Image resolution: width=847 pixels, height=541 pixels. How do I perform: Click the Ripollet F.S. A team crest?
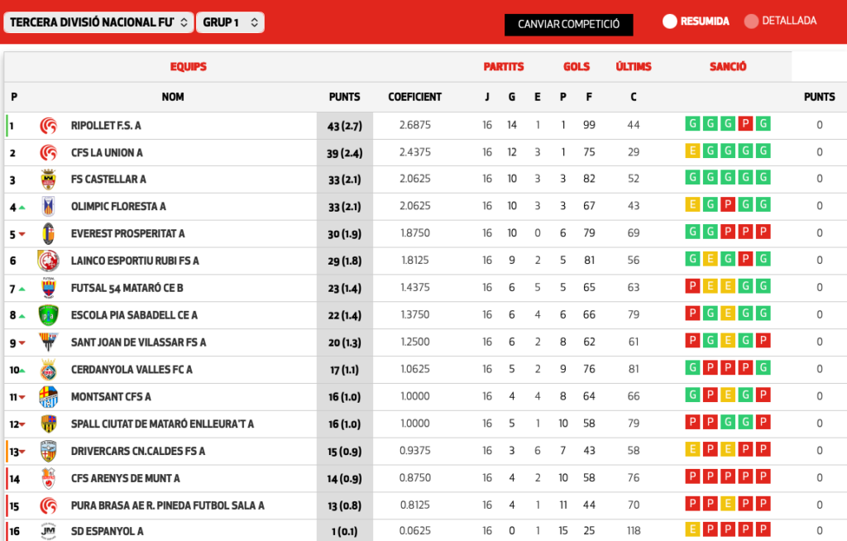point(48,126)
